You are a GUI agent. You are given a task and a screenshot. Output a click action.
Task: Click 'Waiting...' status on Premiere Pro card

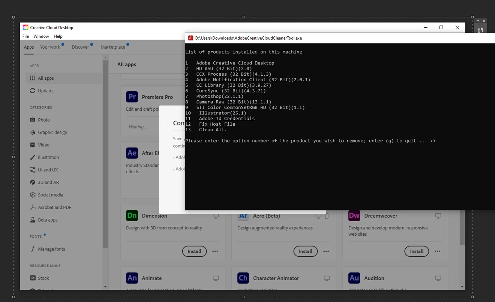click(x=137, y=127)
